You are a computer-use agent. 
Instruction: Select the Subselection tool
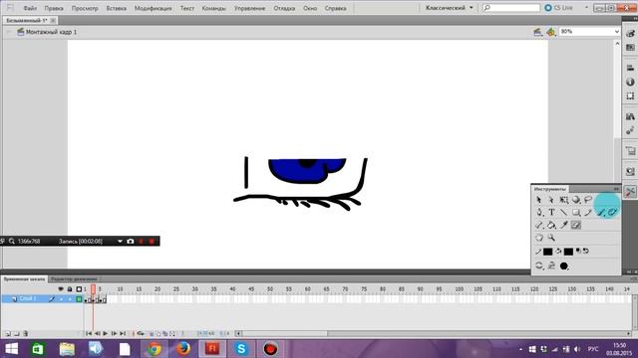[551, 200]
